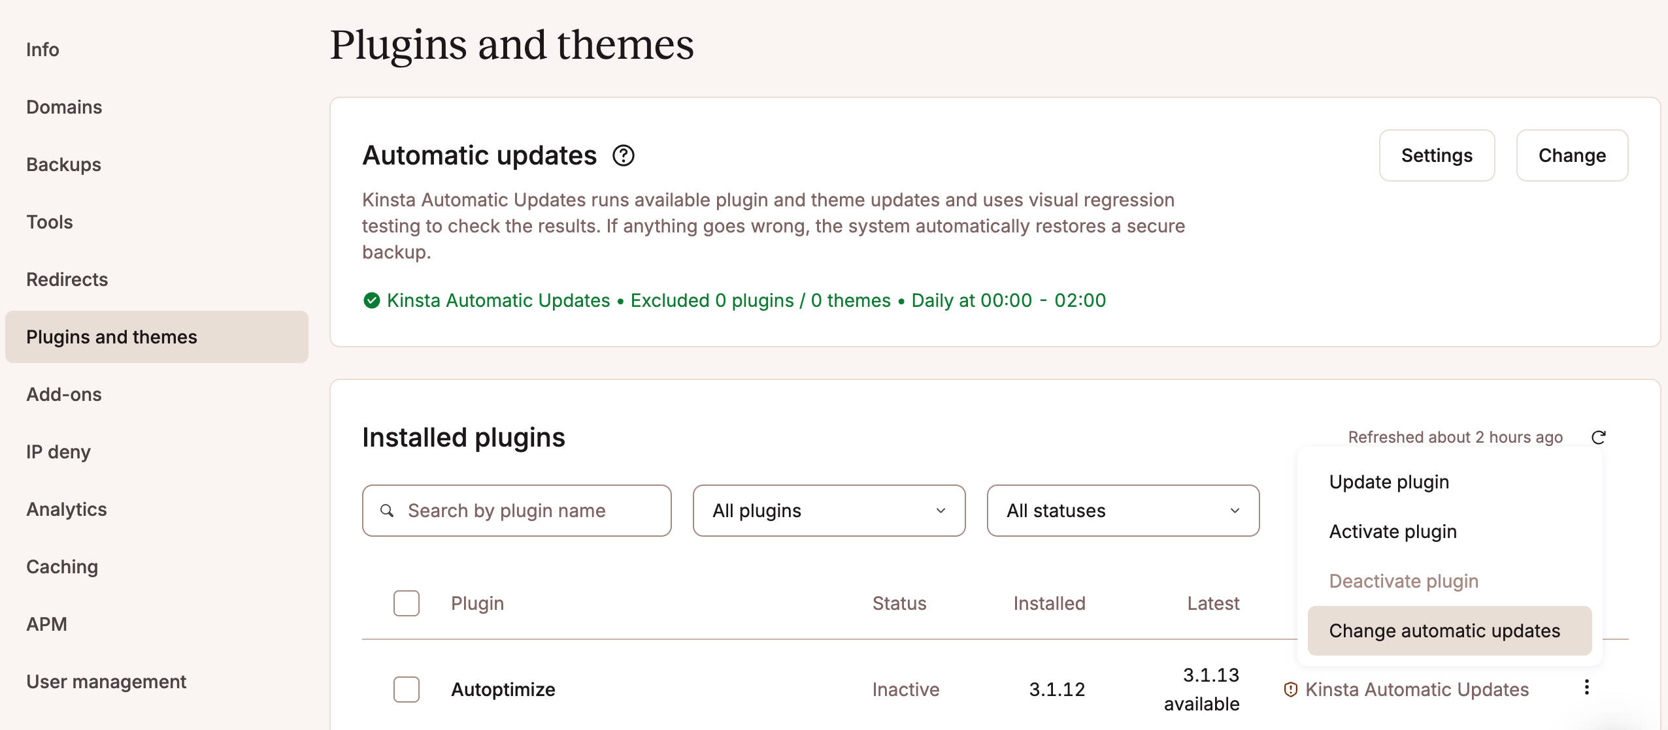
Task: Select Change automatic updates menu entry
Action: [x=1450, y=631]
